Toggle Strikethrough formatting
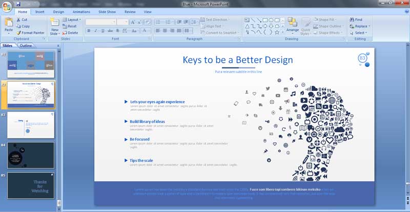This screenshot has height=212, width=410. click(110, 31)
